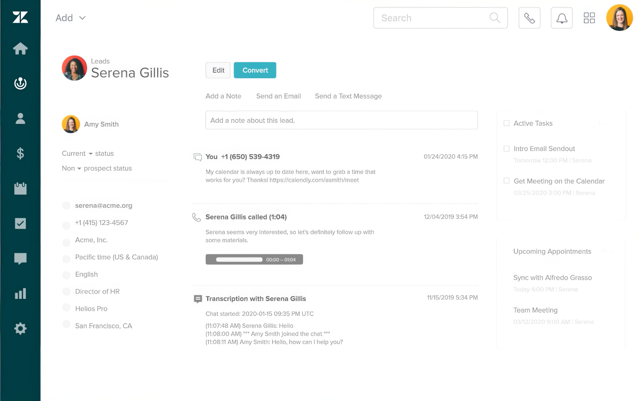Open the apps grid icon

[589, 18]
